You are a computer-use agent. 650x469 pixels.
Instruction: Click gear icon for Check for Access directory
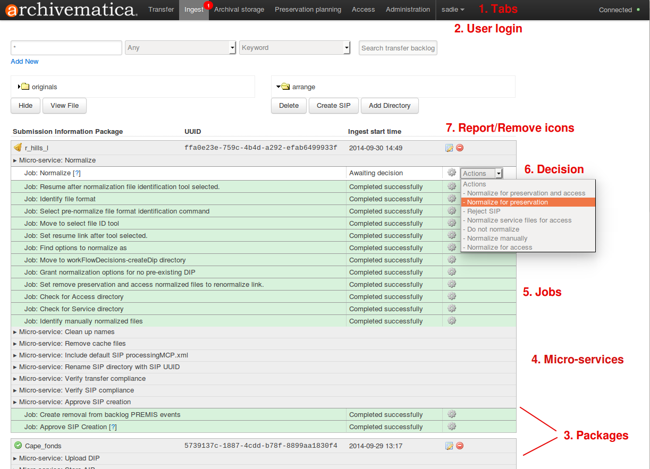point(452,296)
